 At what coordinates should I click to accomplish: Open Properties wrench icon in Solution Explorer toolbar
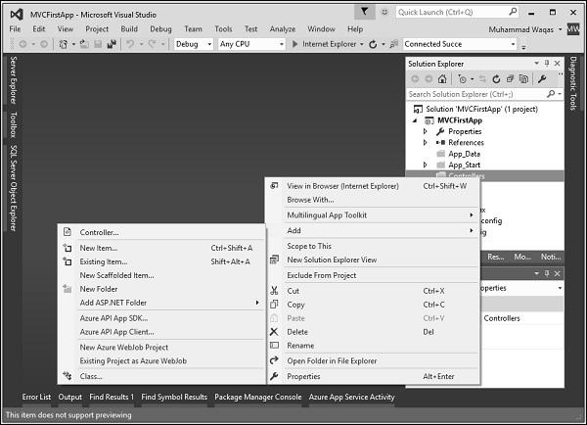coord(542,78)
